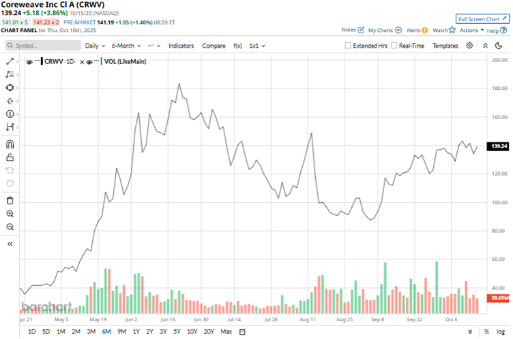The width and height of the screenshot is (513, 339).
Task: Select the Max time range
Action: point(226,332)
